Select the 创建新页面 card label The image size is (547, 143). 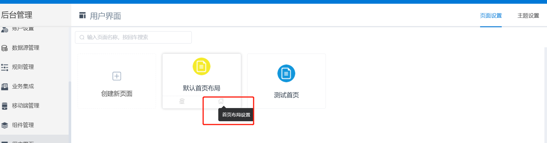click(x=117, y=94)
